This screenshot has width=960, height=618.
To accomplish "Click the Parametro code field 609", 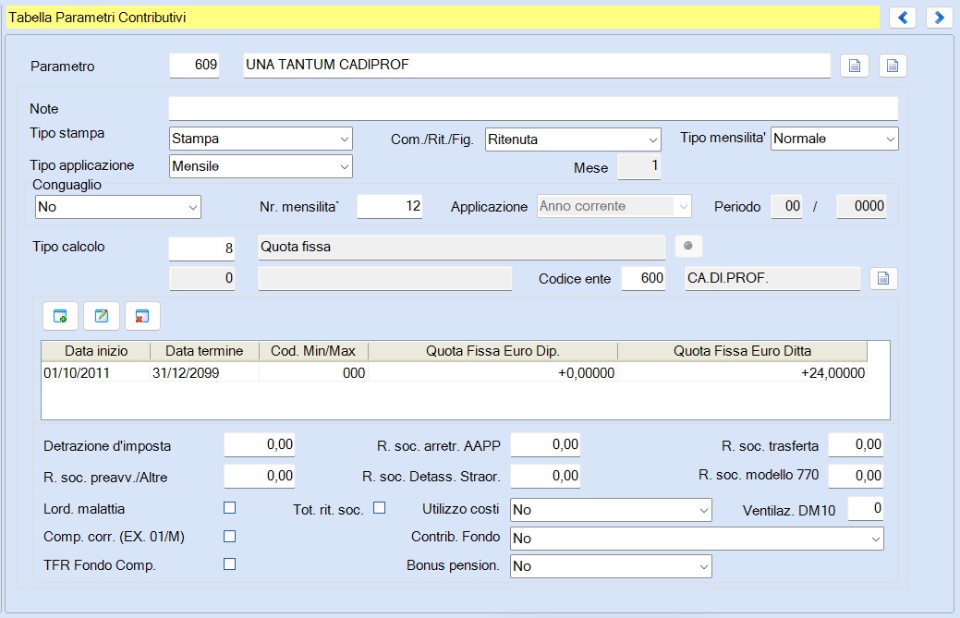I will (194, 65).
